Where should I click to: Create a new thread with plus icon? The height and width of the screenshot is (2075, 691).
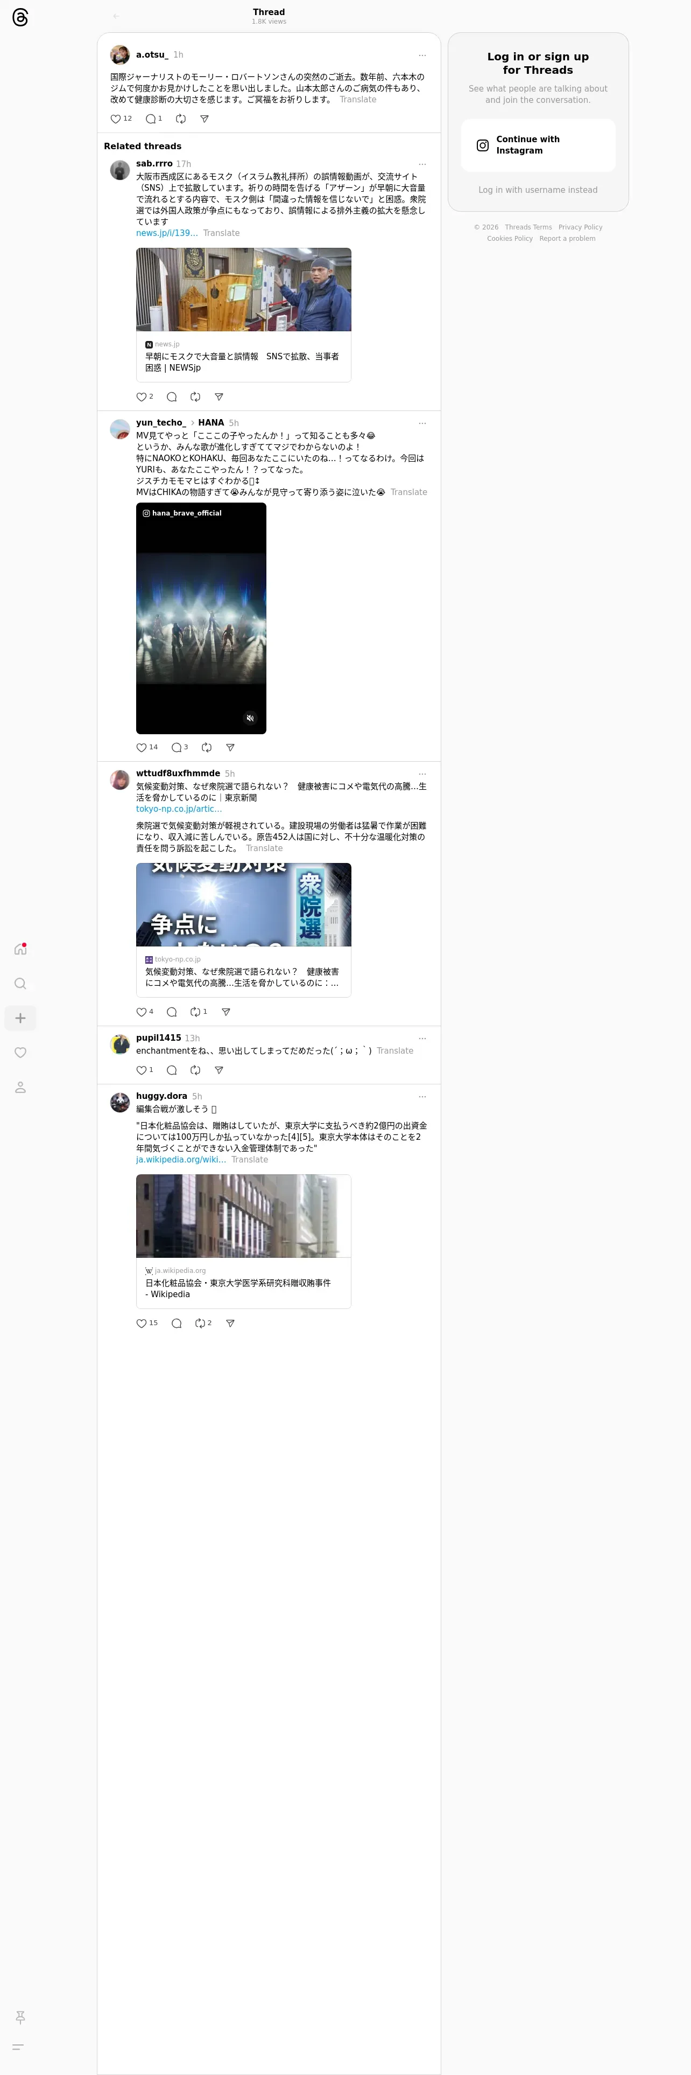coord(20,1018)
